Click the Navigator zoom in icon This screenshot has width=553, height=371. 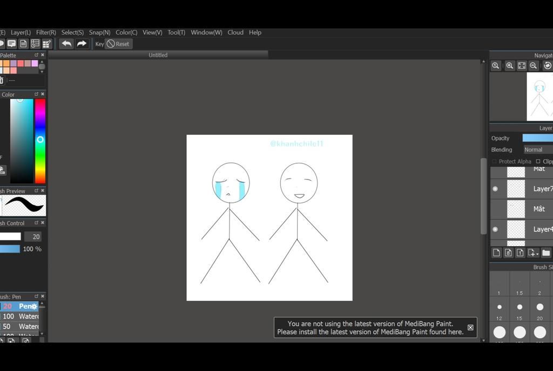point(510,66)
